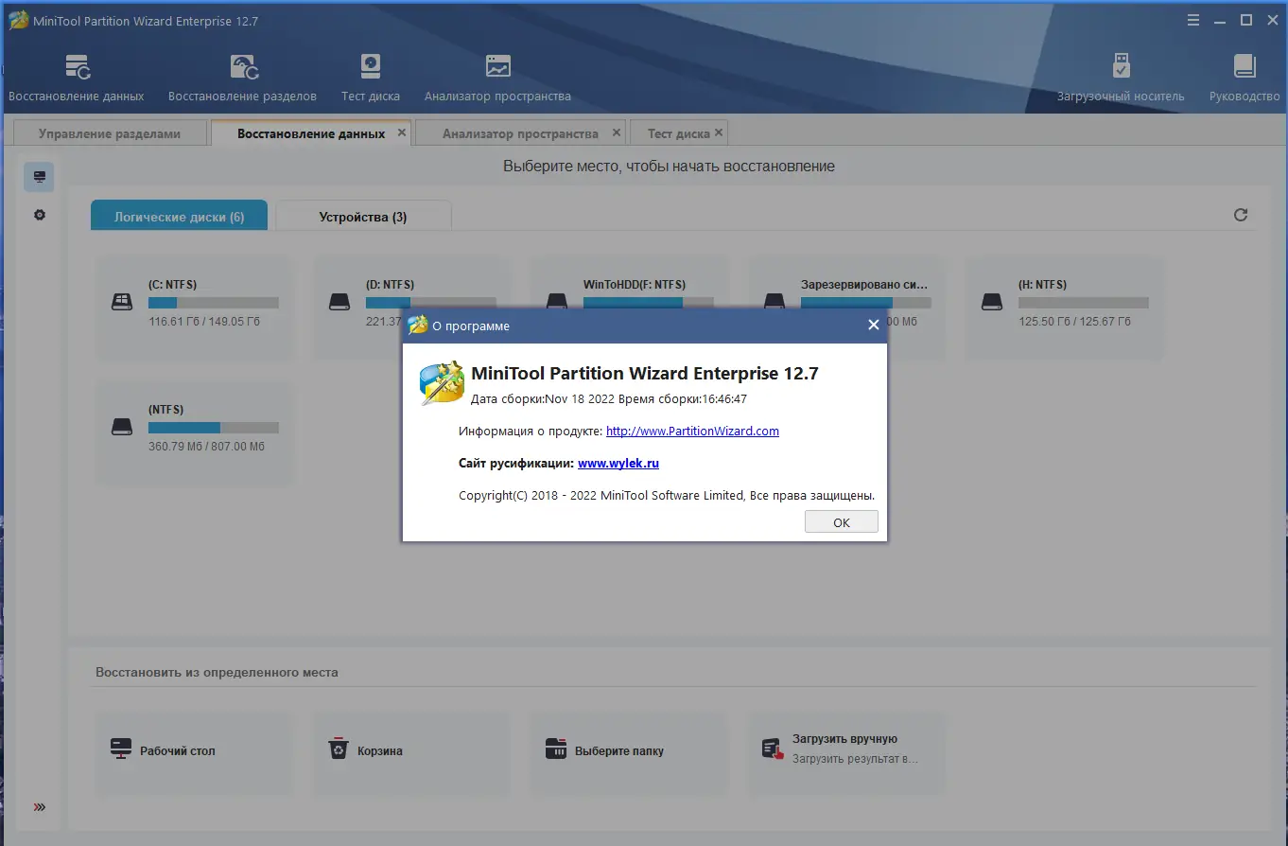Click the 125.50 Гб / 125.67 Гб size text
Screen dimensions: 1288x846
click(1074, 322)
